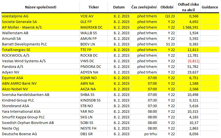Click the estimate value '19,637'
221x138 pixels.
(x=193, y=72)
